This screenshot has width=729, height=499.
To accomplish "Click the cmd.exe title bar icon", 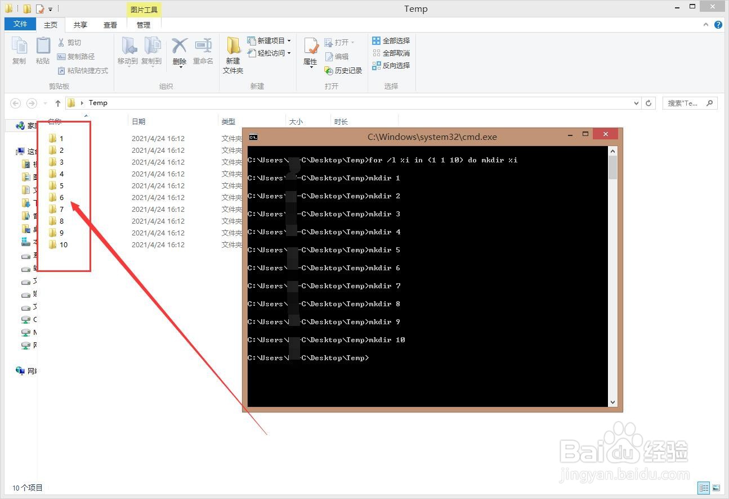I will coord(253,137).
